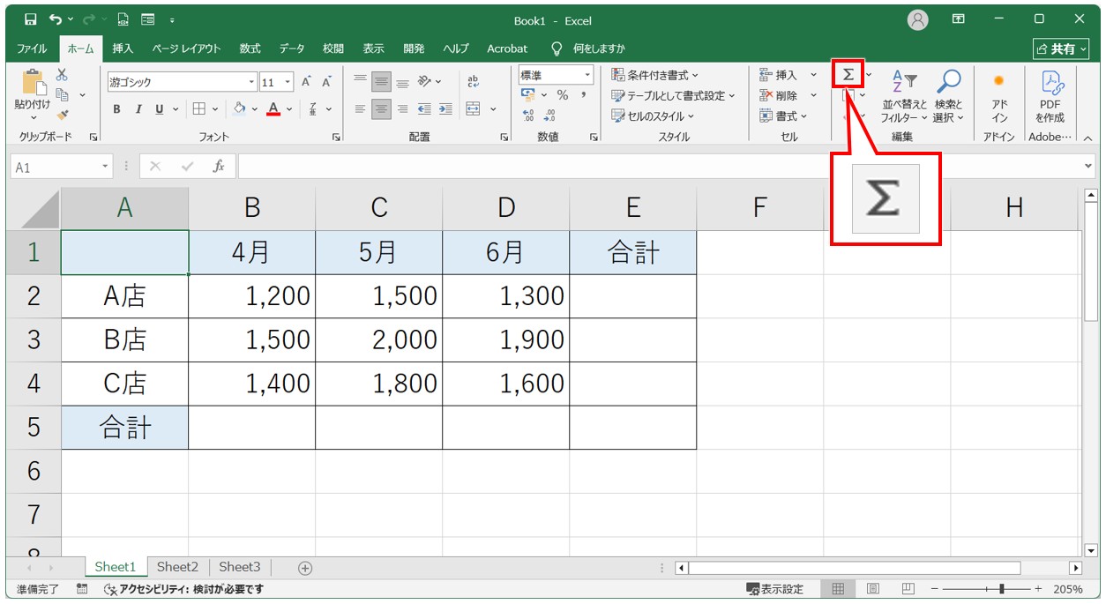Expand 条件付き書式 conditional formatting menu
1106x604 pixels.
(654, 75)
